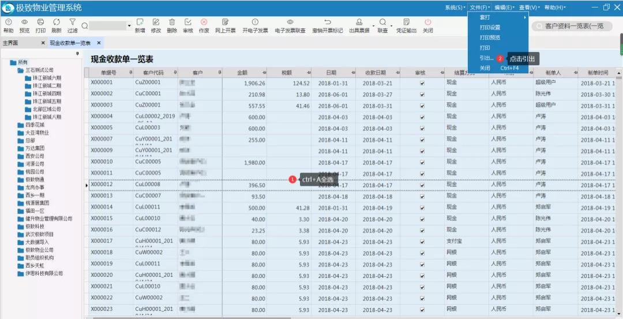Click the 网上开票 online invoicing icon

pos(226,22)
